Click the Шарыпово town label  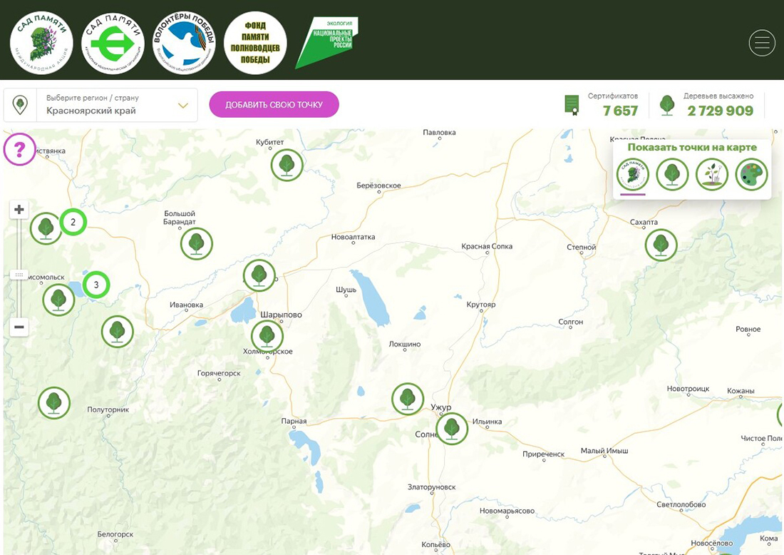point(281,315)
